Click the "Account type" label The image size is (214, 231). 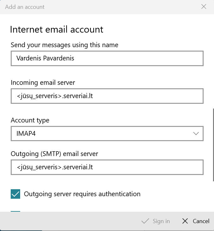[x=30, y=120]
